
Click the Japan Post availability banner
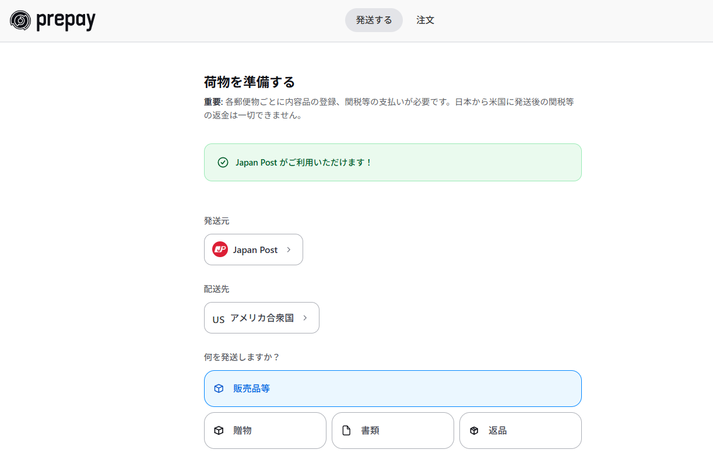click(393, 162)
